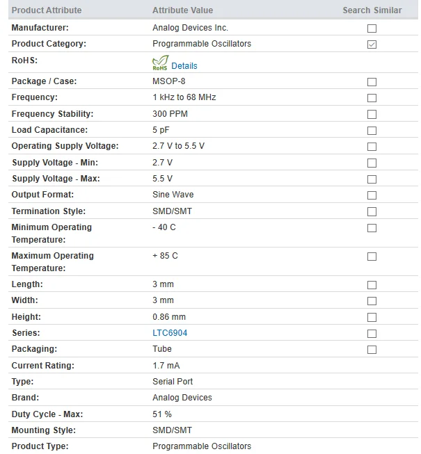Select the Sine Wave output value
421x454 pixels.
click(x=173, y=194)
